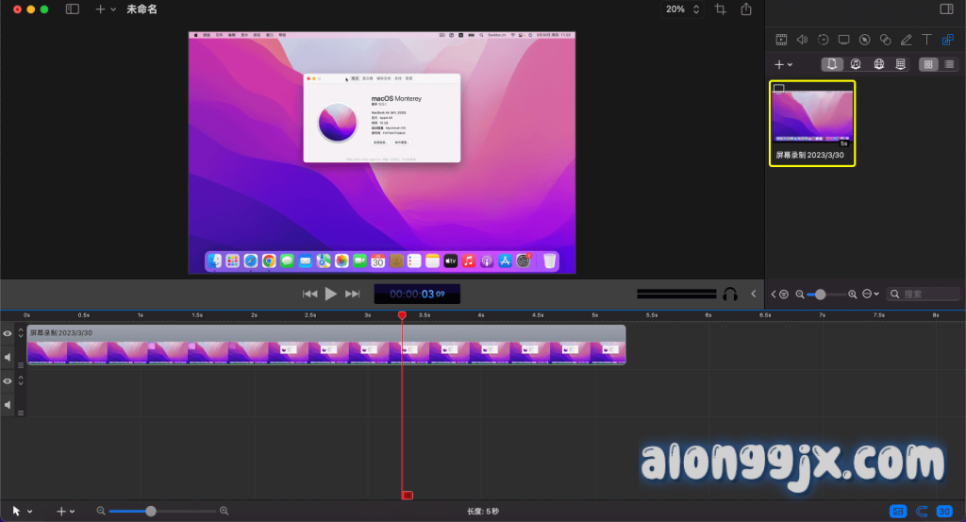
Task: Switch to the music library tab
Action: [855, 64]
